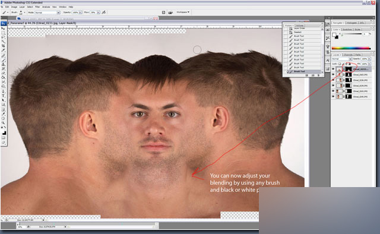Click the selected layer's mask thumbnail
The width and height of the screenshot is (380, 234).
pyautogui.click(x=349, y=69)
